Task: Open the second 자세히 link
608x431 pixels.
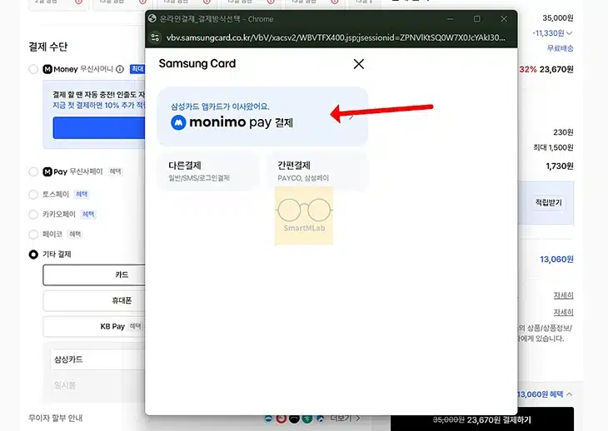Action: 563,312
